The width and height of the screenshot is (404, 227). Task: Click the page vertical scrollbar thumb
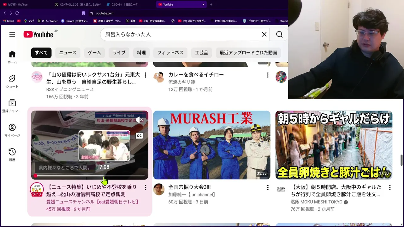[x=402, y=160]
